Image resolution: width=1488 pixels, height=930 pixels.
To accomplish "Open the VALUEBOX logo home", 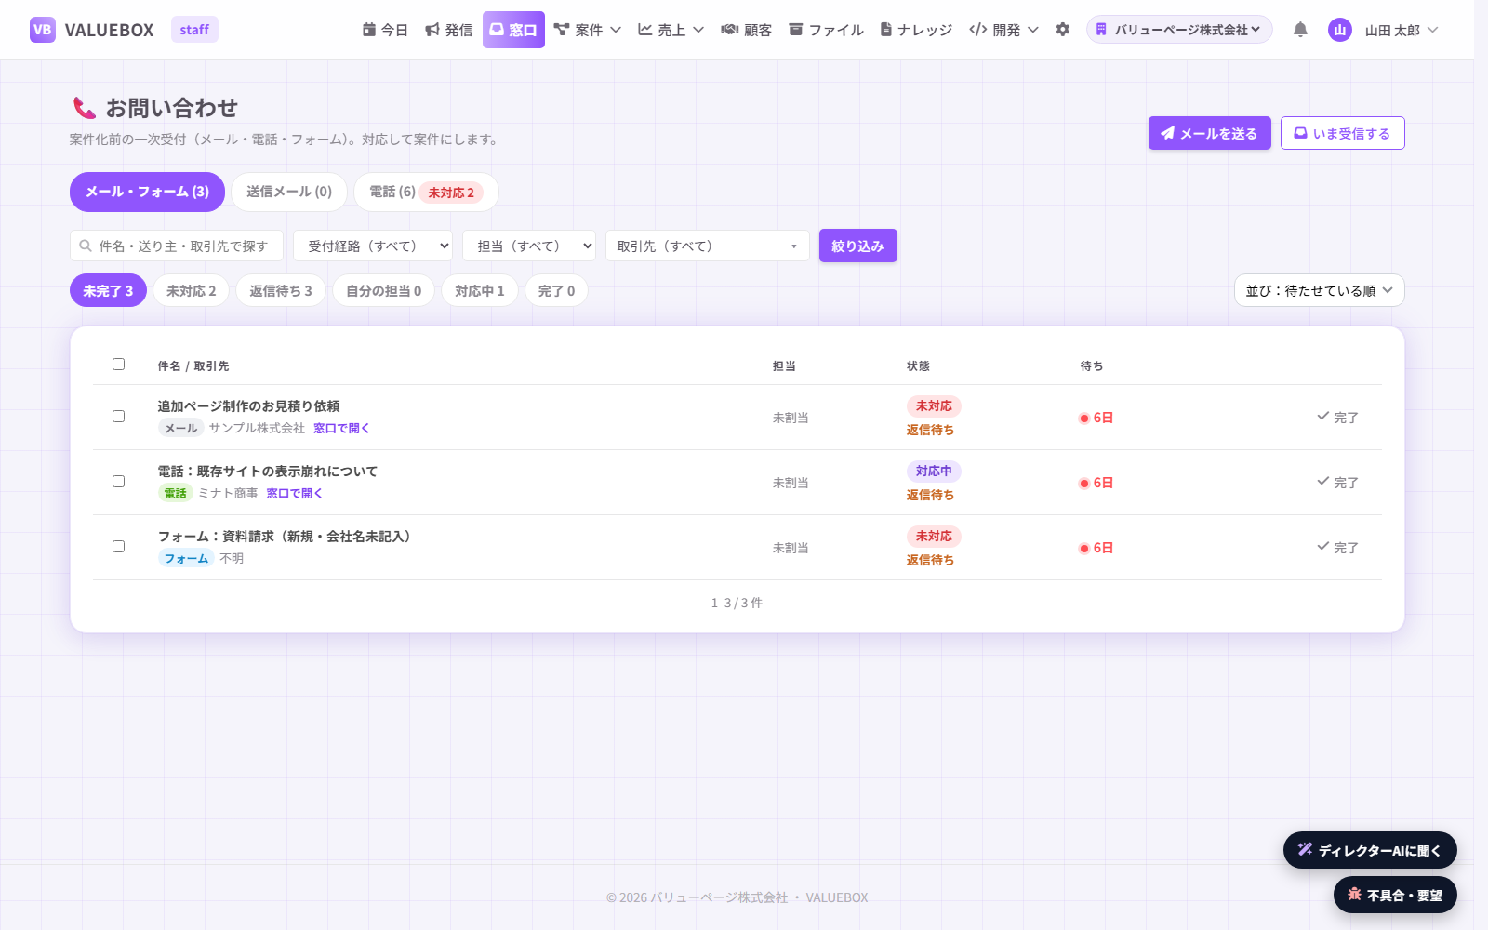I will click(92, 30).
